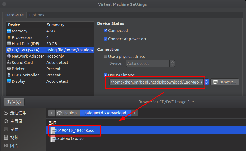246x151 pixels.
Task: Open the ISO path history dropdown arrow
Action: [x=206, y=82]
